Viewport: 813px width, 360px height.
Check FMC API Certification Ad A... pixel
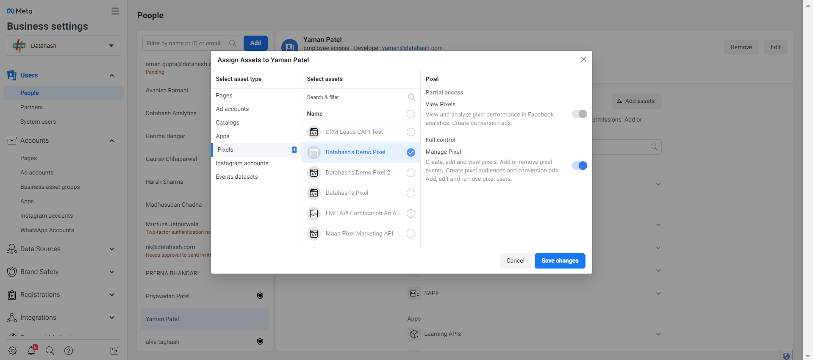click(x=411, y=213)
